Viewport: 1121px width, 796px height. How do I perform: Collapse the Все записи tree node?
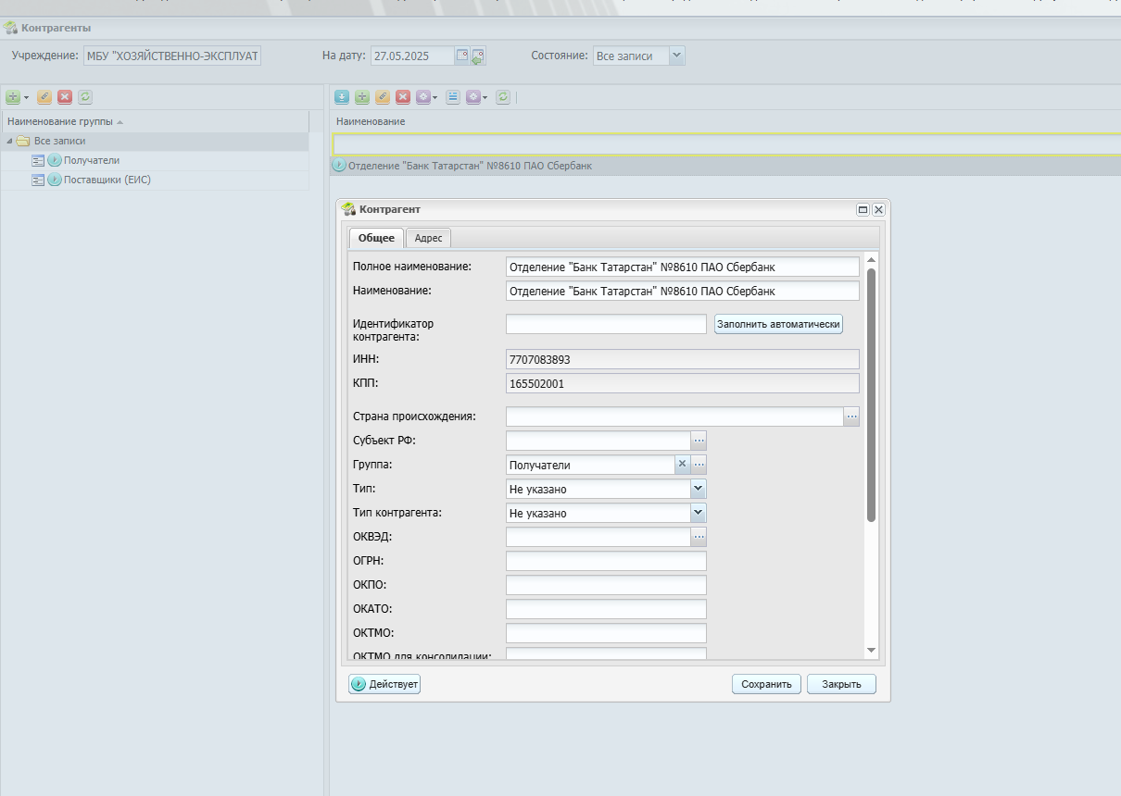pos(9,141)
